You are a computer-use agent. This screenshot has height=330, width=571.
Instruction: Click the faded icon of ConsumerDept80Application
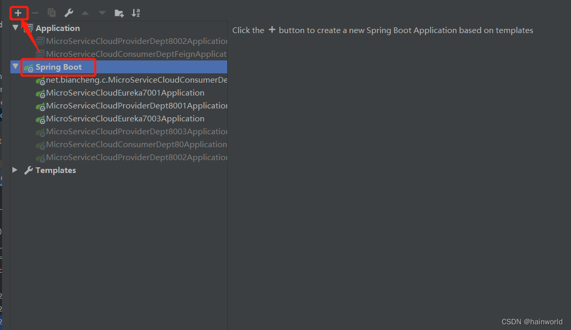[x=40, y=146]
